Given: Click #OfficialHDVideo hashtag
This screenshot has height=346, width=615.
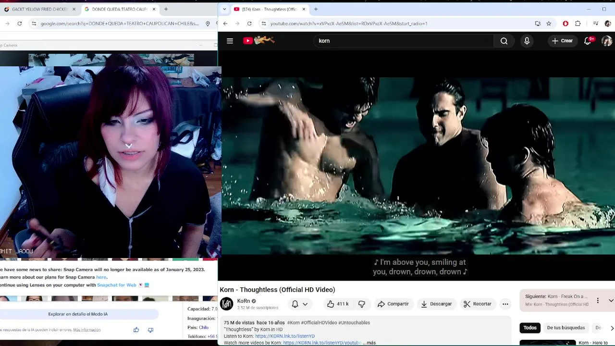Looking at the screenshot, I should pyautogui.click(x=320, y=322).
